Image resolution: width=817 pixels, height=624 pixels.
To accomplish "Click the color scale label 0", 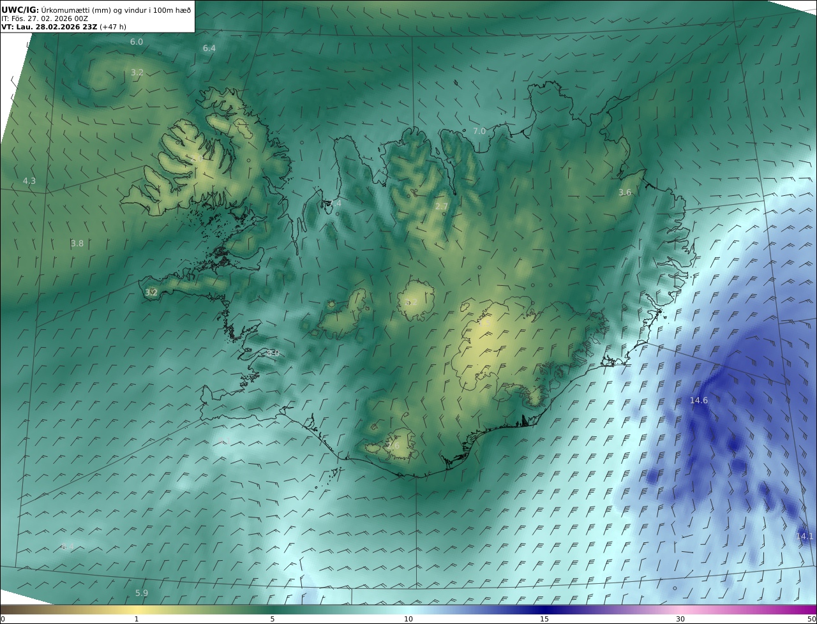I will pyautogui.click(x=3, y=619).
